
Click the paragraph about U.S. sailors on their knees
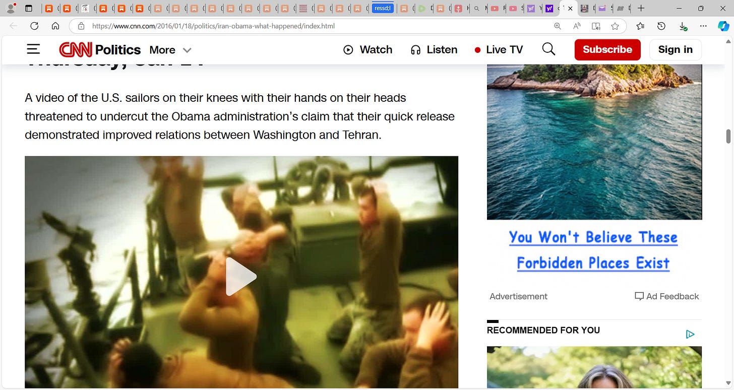240,116
